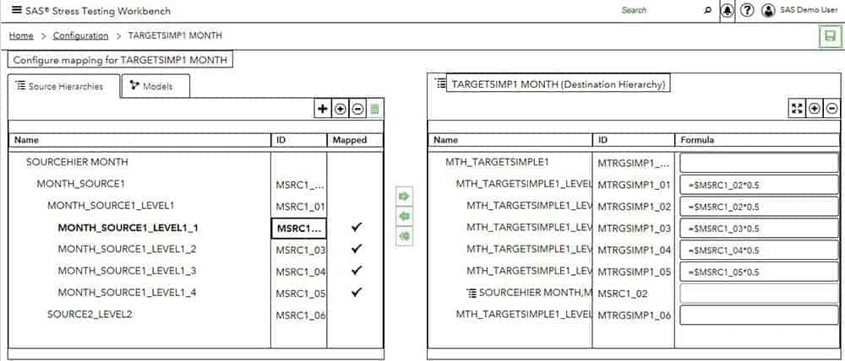This screenshot has height=361, width=845.
Task: Add a source hierarchy with the plus icon
Action: click(x=322, y=109)
